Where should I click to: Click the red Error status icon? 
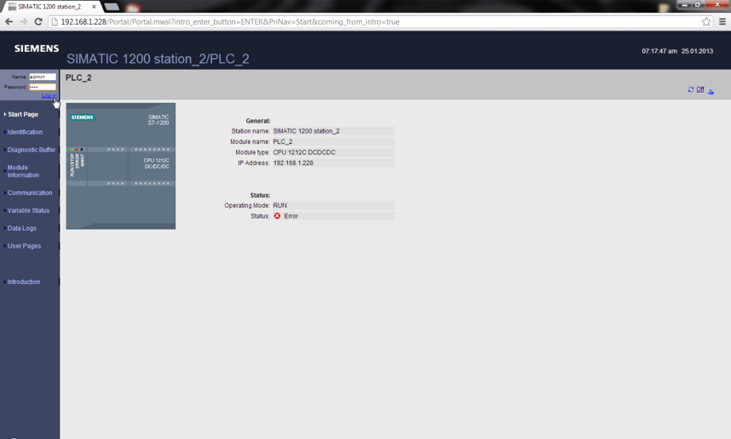pyautogui.click(x=278, y=216)
